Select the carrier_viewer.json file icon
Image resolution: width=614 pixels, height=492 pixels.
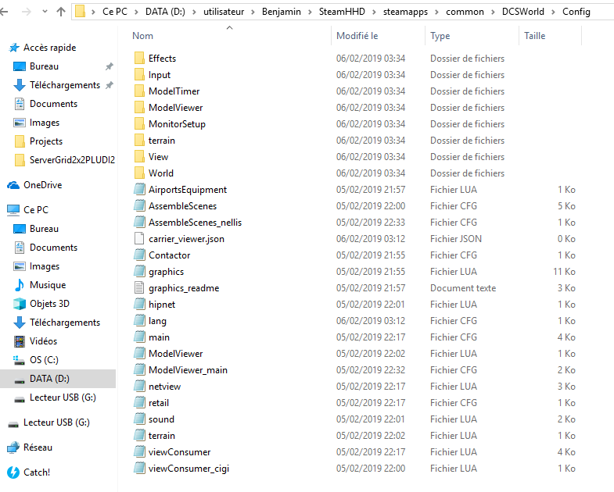coord(139,238)
